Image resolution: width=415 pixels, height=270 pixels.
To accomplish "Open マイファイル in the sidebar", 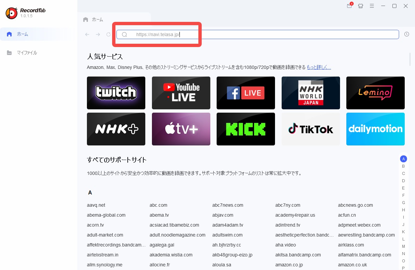I will tap(27, 53).
